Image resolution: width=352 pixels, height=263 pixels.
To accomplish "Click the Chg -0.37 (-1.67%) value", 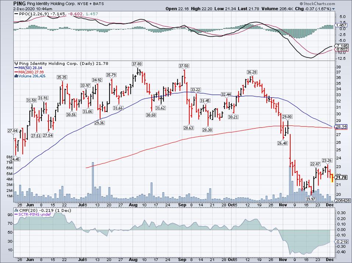I will click(x=313, y=9).
